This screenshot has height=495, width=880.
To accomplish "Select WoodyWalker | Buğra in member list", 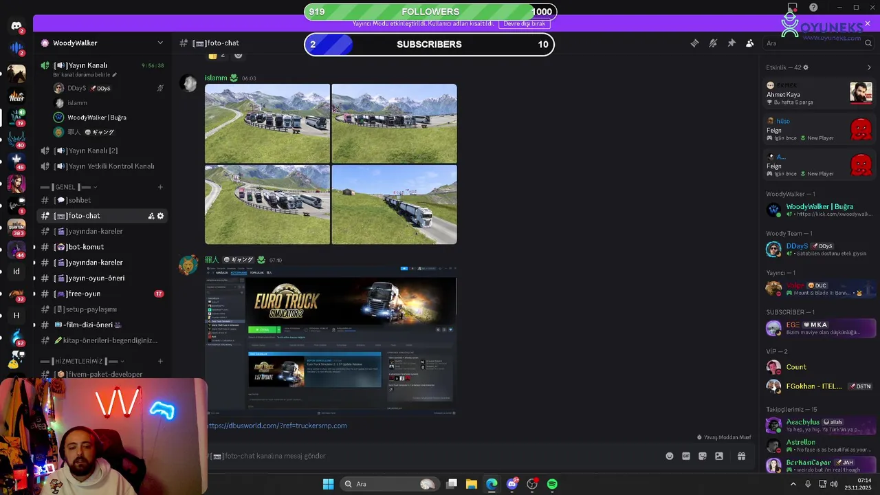I will (x=819, y=210).
